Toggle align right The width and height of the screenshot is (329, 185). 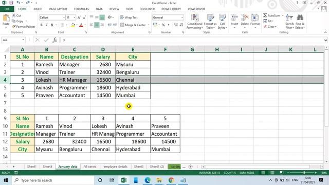(x=102, y=25)
